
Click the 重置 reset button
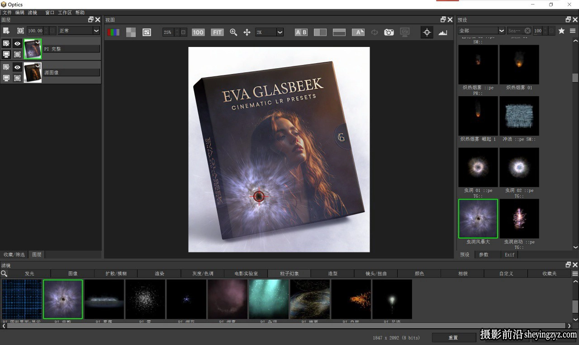click(x=453, y=338)
